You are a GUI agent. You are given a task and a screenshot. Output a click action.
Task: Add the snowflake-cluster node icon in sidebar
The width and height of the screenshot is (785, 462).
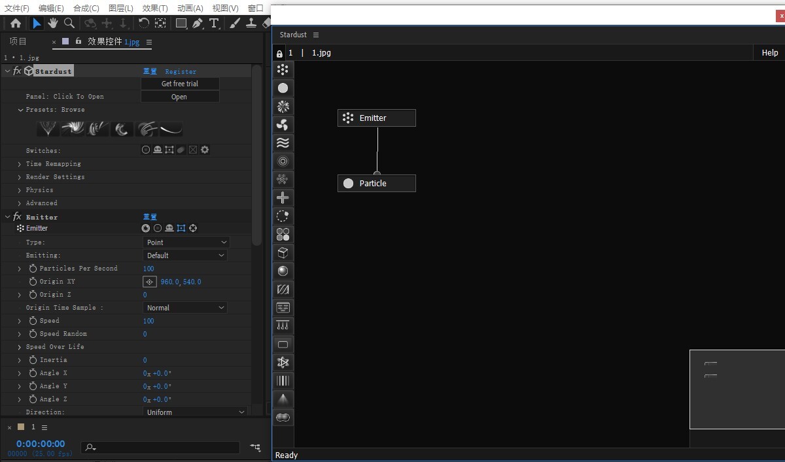(283, 179)
